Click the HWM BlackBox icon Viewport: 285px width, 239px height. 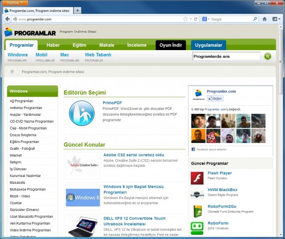[x=197, y=195]
